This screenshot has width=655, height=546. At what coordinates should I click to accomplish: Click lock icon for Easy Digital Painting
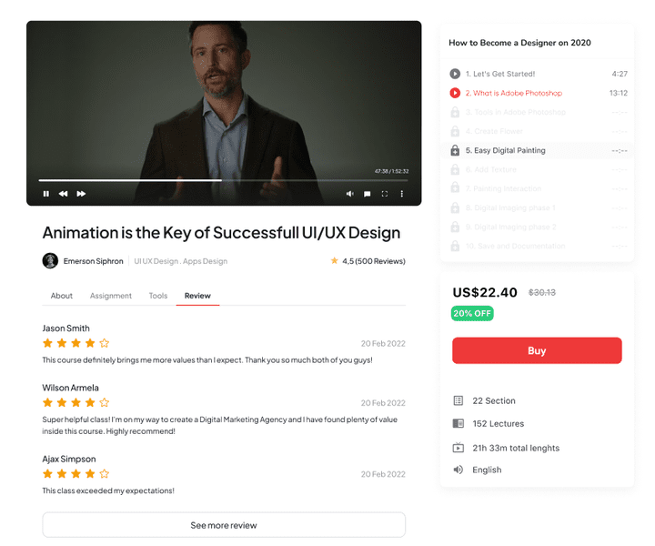tap(455, 150)
